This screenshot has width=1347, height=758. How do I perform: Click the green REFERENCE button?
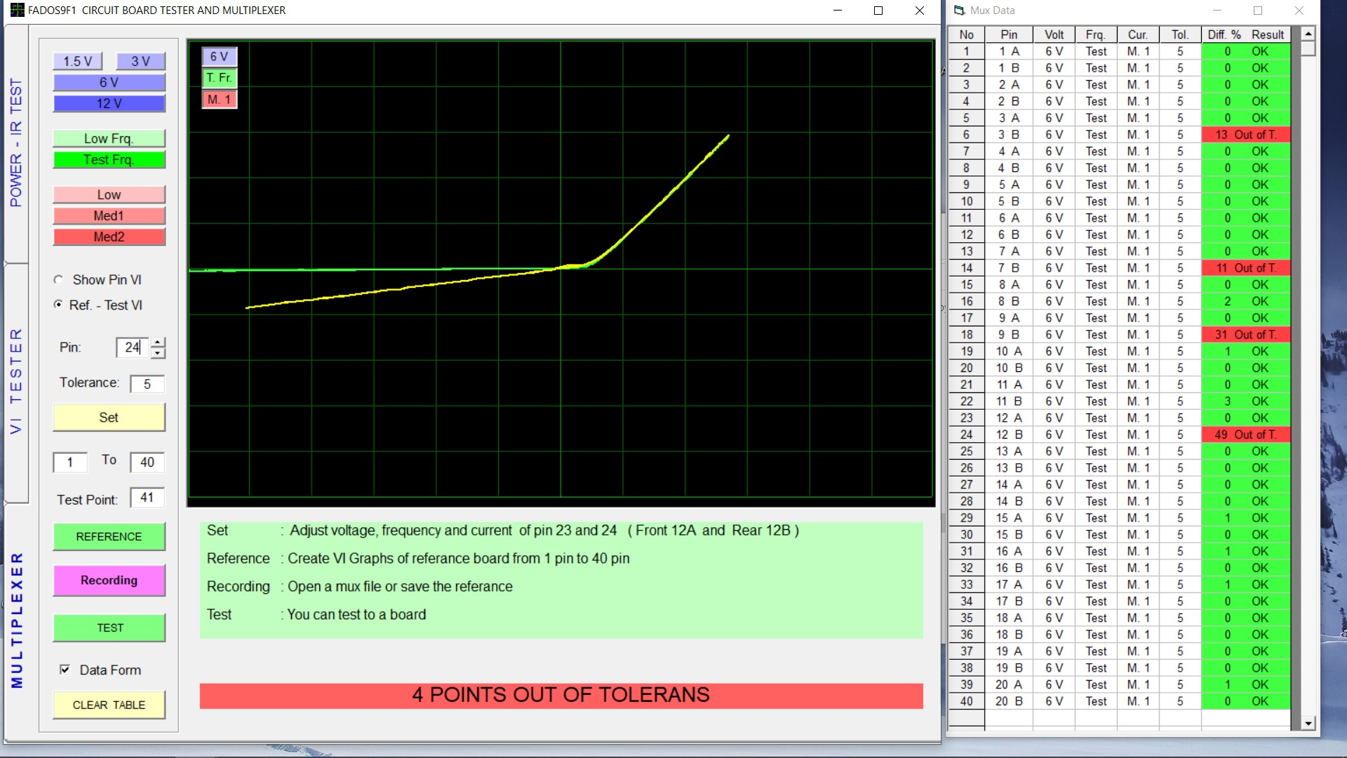point(109,536)
